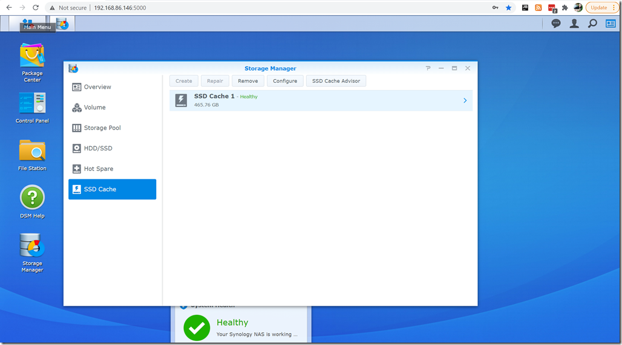Click the SSD Cache 1 drive icon
622x345 pixels.
coord(182,100)
